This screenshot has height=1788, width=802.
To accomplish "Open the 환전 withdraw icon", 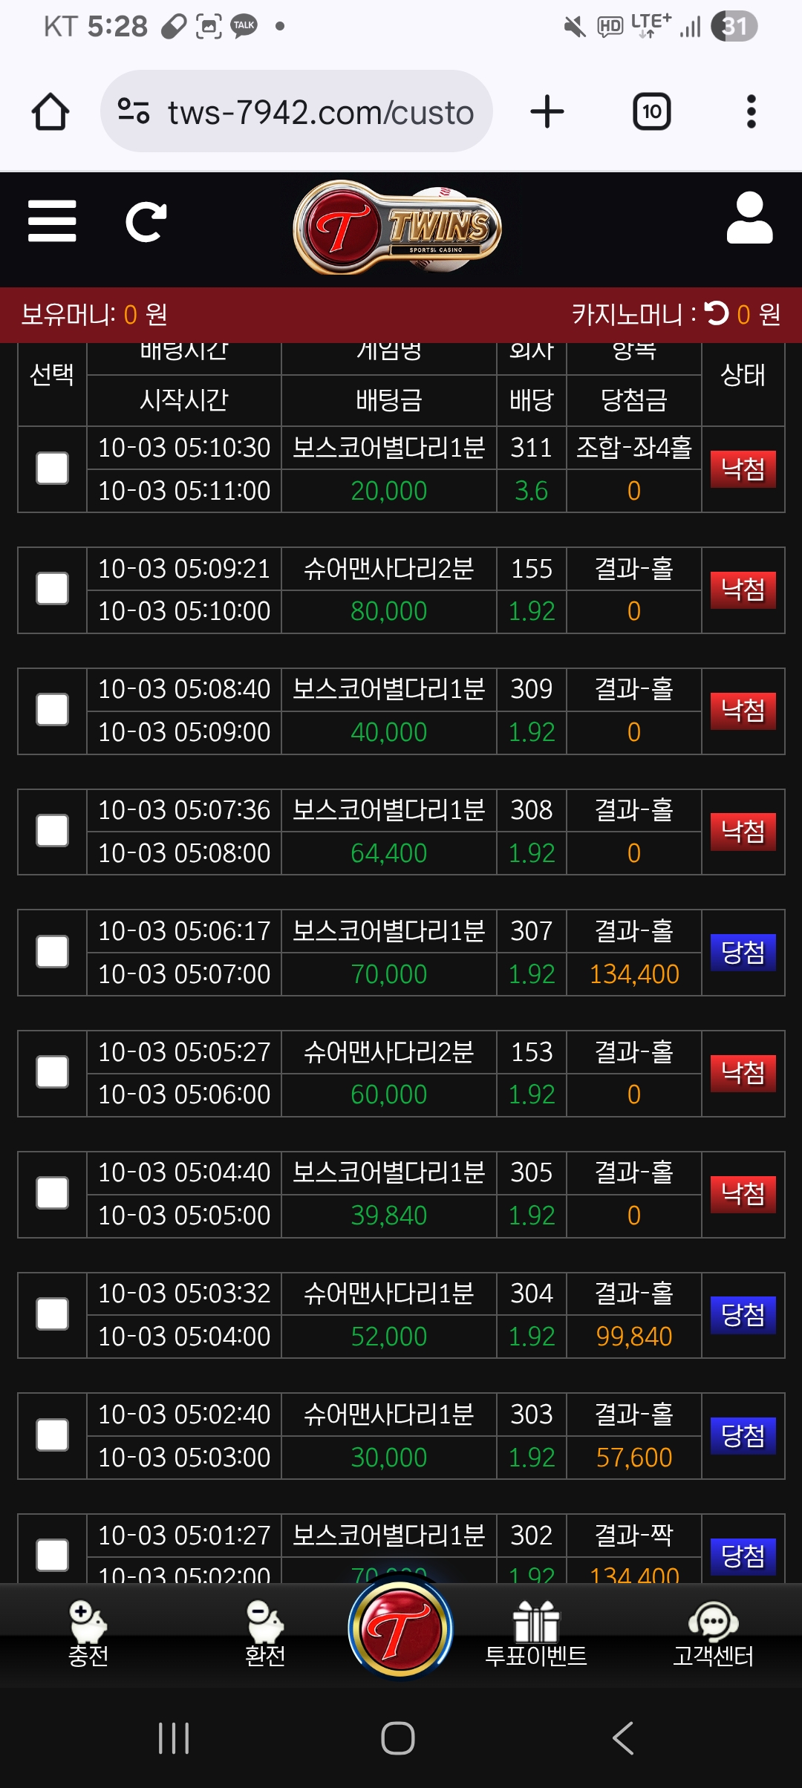I will 265,1634.
